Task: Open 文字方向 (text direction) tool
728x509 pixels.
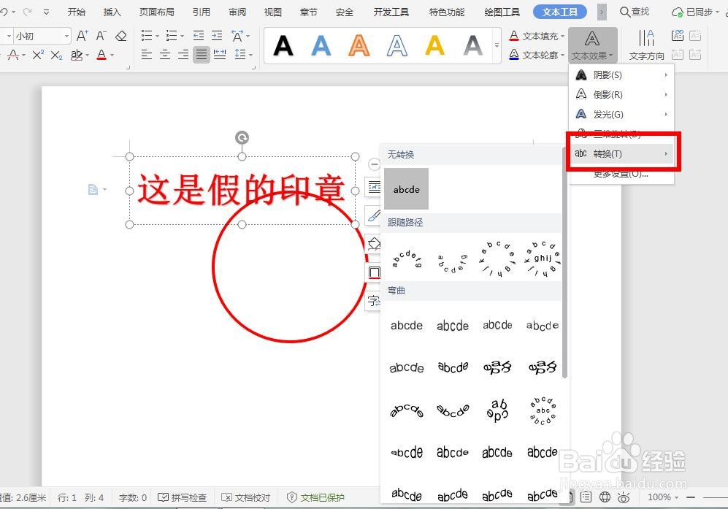Action: pyautogui.click(x=645, y=45)
